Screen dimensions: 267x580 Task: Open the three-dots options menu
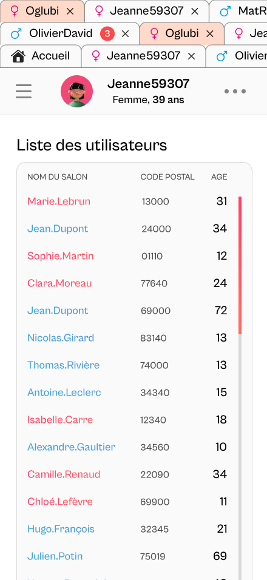[235, 92]
